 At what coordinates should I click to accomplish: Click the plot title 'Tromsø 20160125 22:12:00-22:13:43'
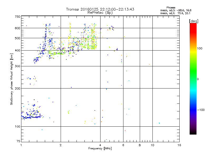[x=100, y=9]
